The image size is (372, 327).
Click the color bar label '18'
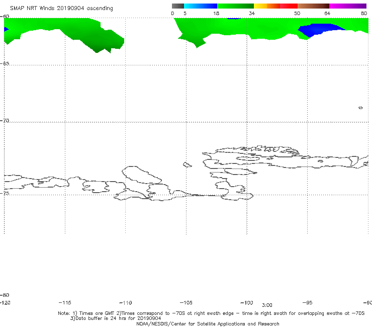pos(216,13)
